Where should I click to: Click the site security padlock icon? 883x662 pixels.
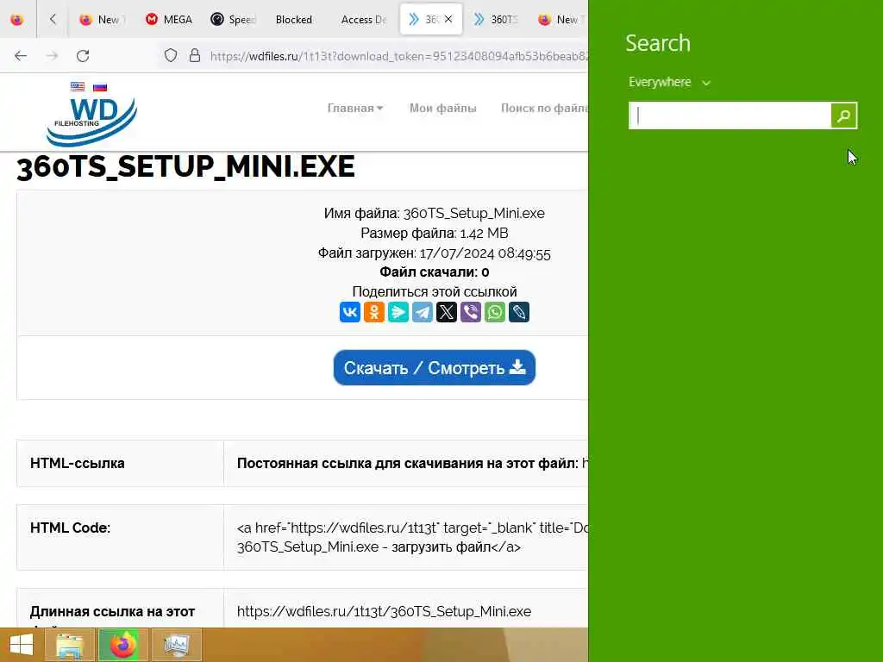tap(195, 55)
